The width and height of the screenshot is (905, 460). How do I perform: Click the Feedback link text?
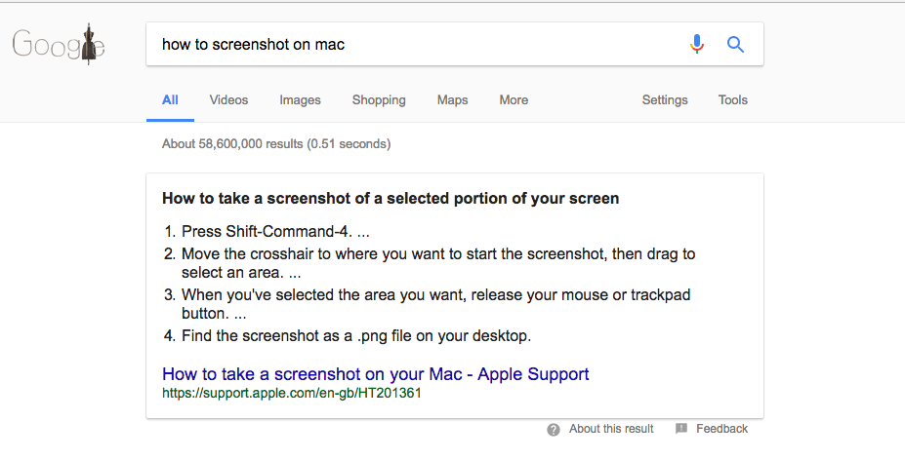coord(722,429)
